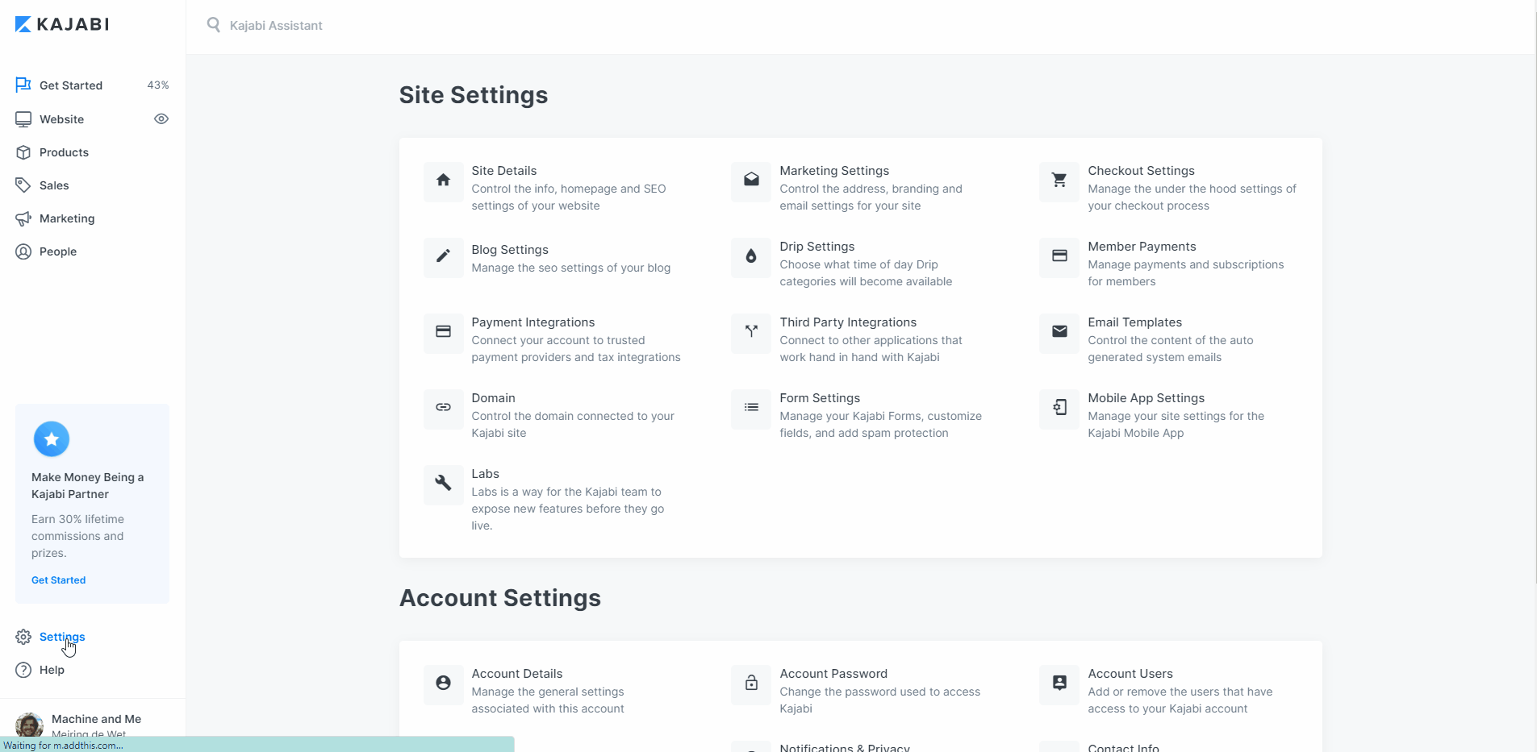Viewport: 1537px width, 752px height.
Task: Open Site Details house icon
Action: point(444,181)
